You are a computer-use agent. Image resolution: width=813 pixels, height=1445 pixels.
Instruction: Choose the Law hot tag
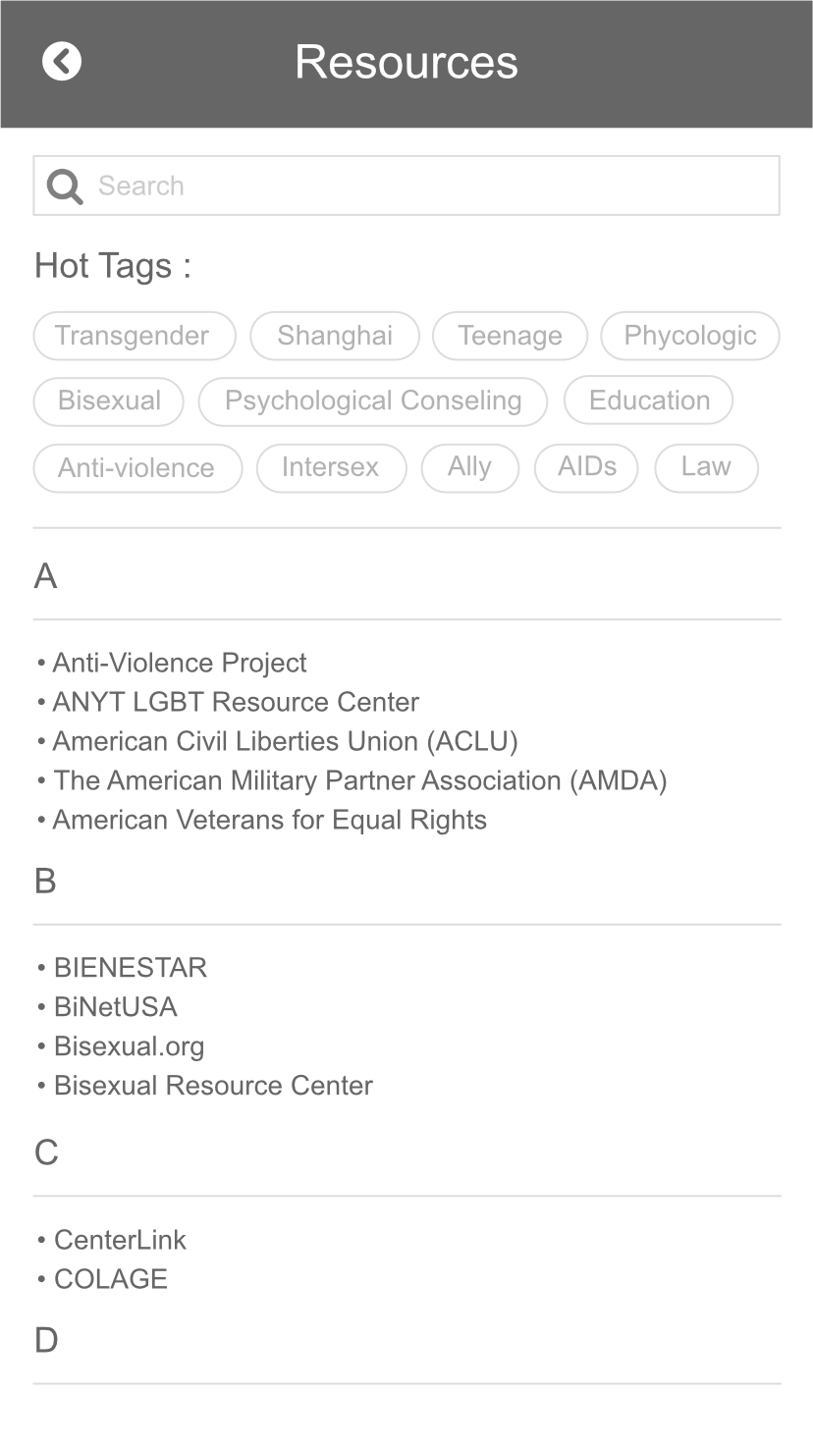706,466
